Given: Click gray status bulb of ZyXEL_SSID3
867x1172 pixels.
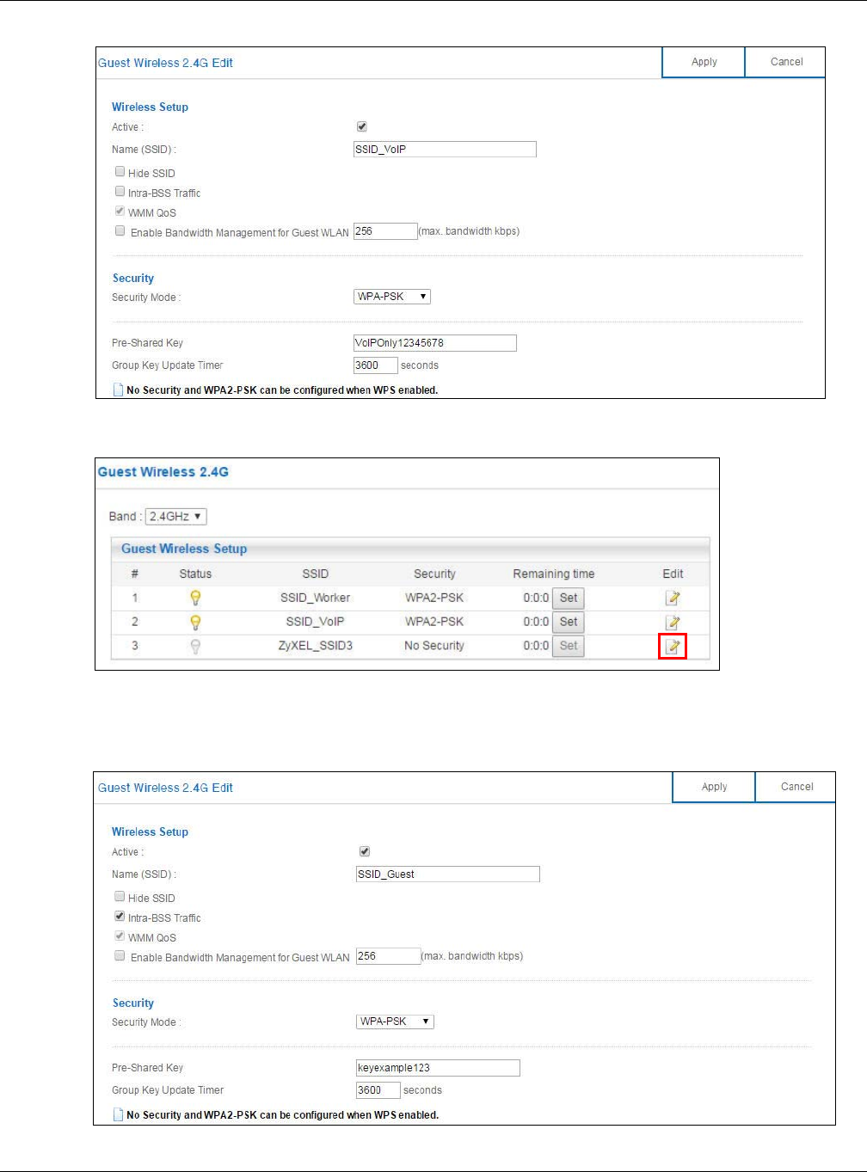Looking at the screenshot, I should point(195,646).
